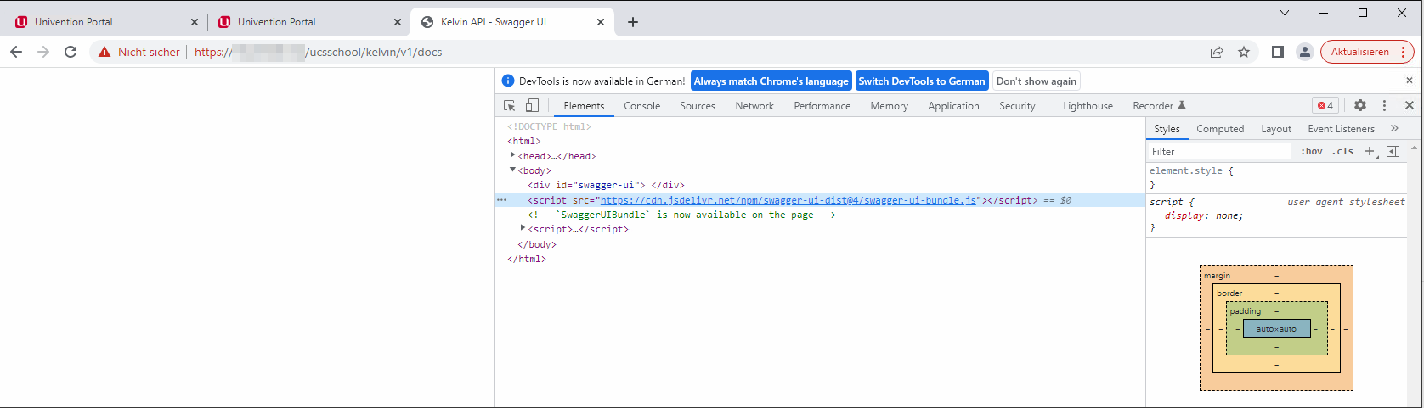This screenshot has height=408, width=1424.
Task: Open DevTools settings gear
Action: pyautogui.click(x=1360, y=105)
